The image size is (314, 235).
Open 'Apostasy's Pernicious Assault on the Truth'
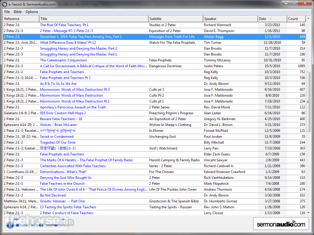pos(73,107)
